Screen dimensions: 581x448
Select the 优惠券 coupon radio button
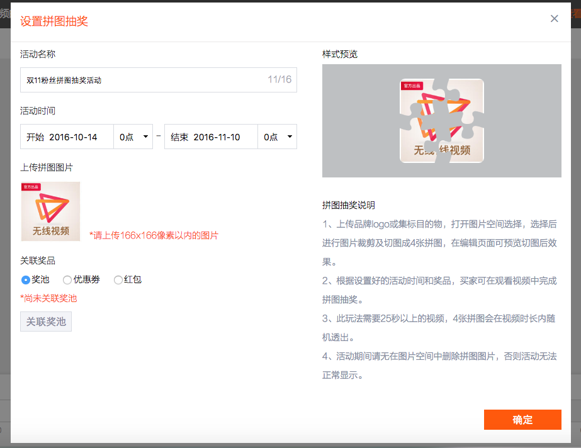pyautogui.click(x=67, y=280)
